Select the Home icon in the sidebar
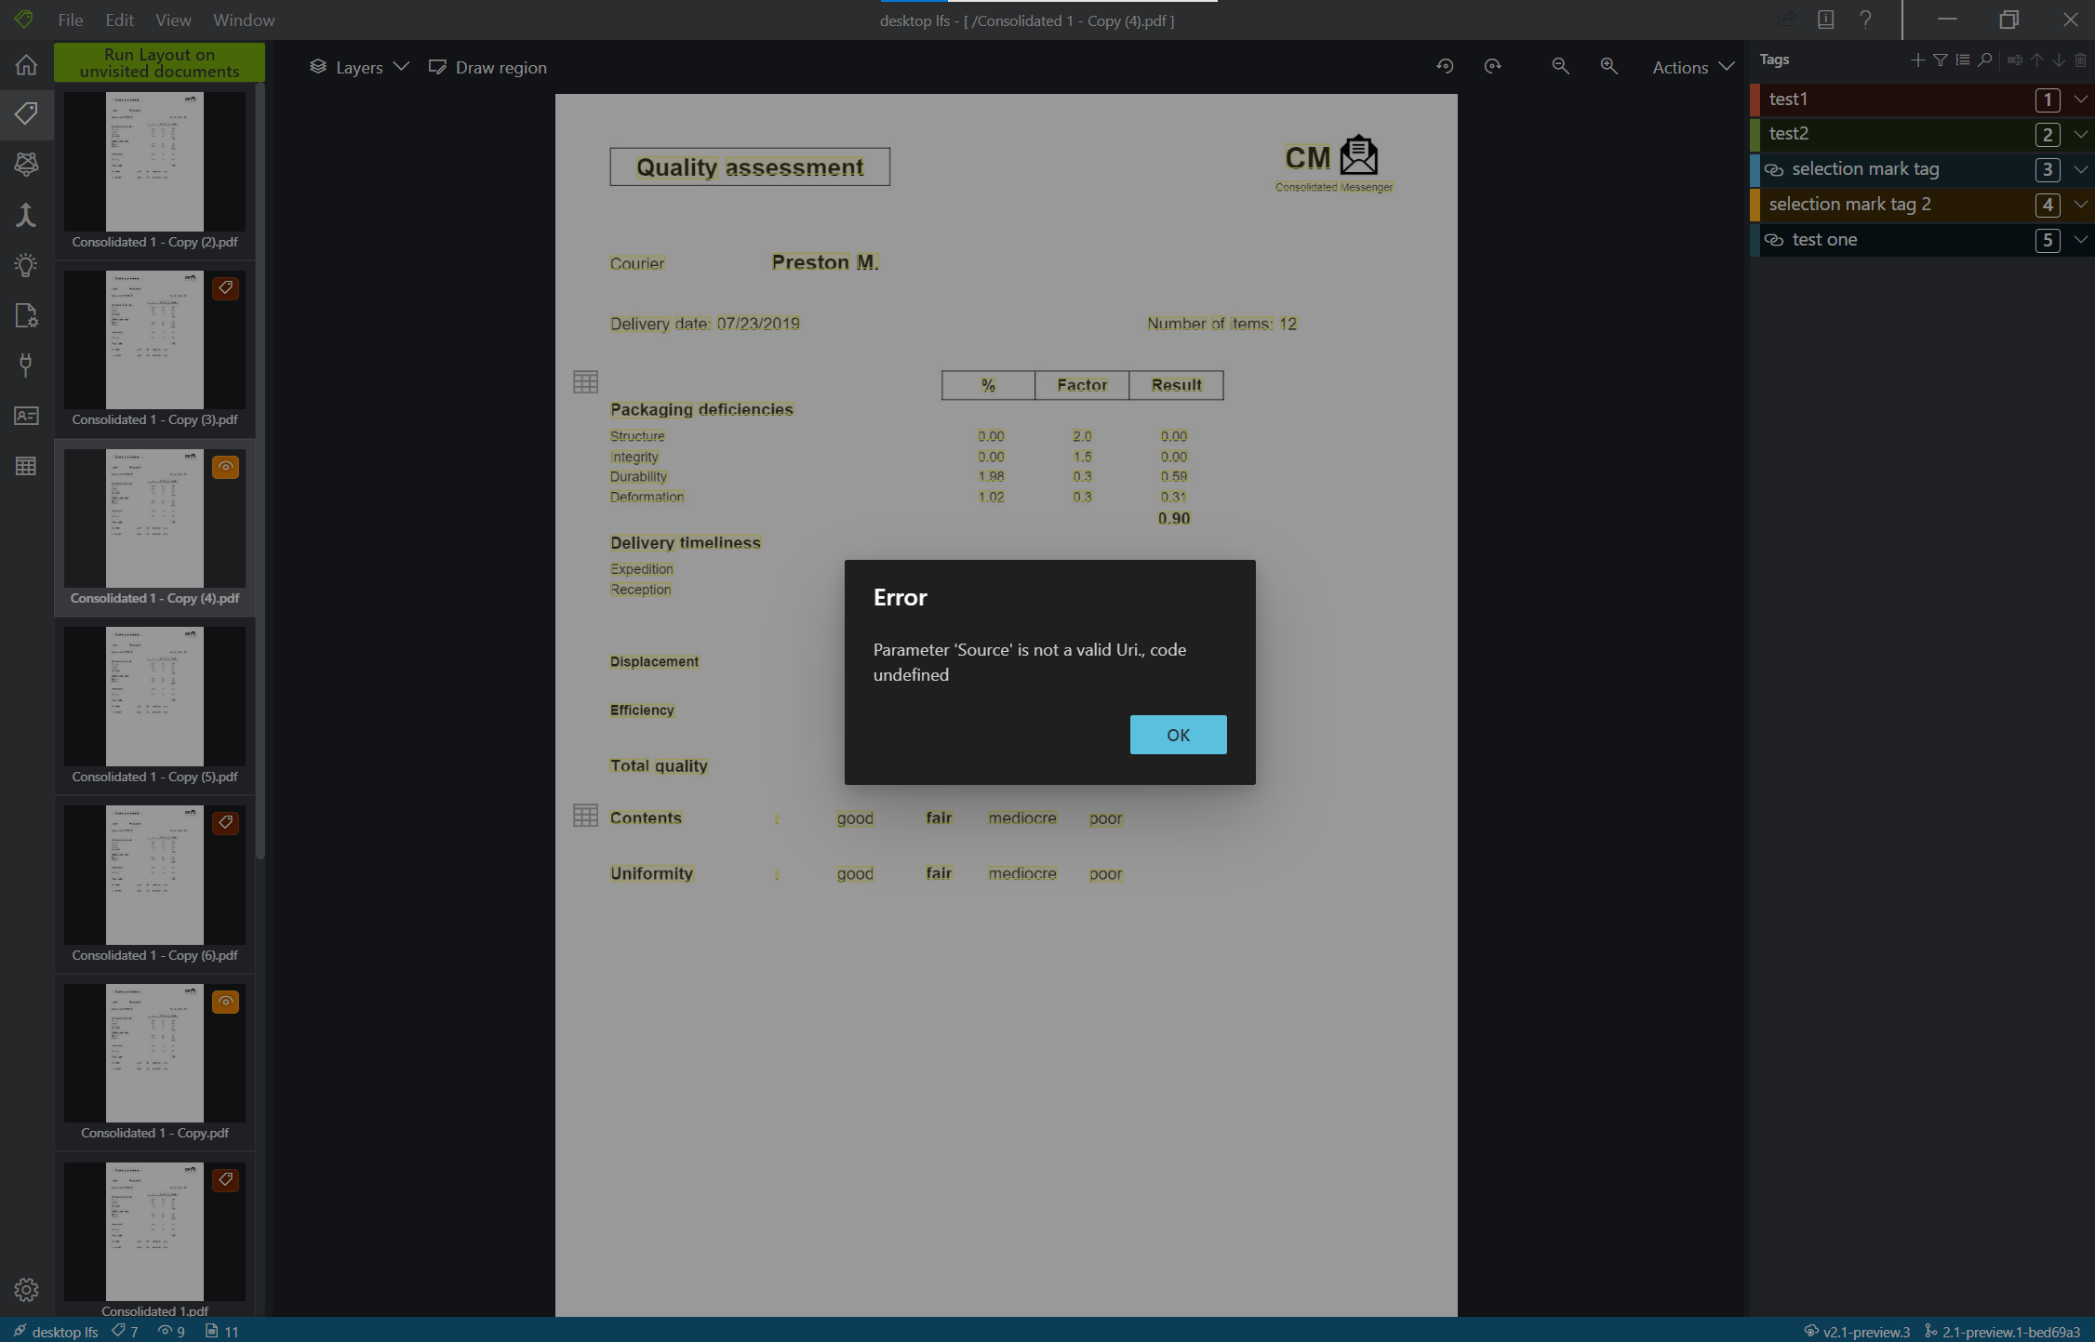The height and width of the screenshot is (1342, 2095). tap(26, 63)
